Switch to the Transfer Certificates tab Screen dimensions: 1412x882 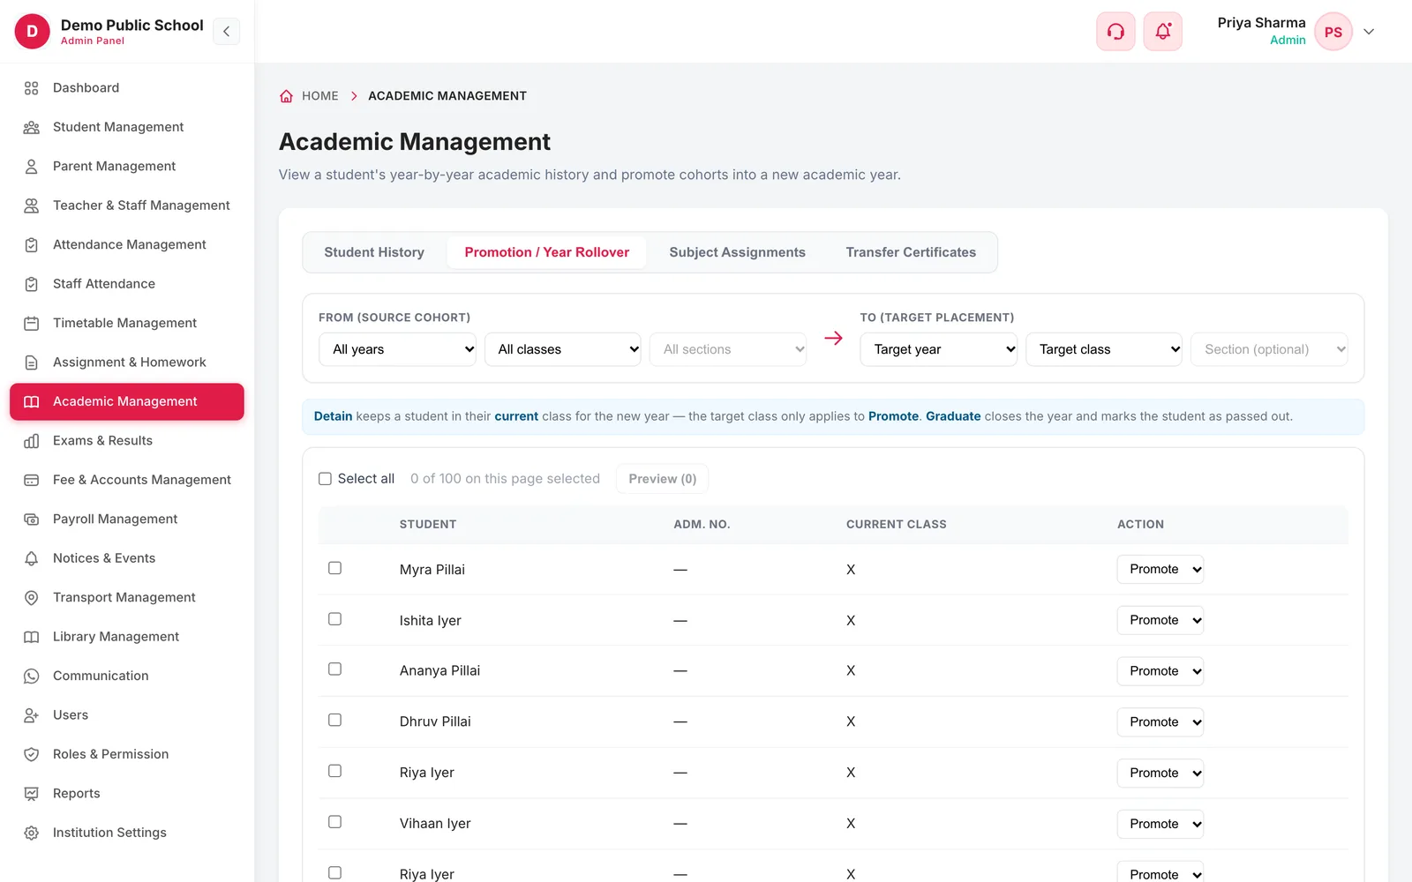point(911,252)
